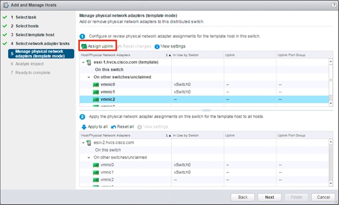The height and width of the screenshot is (205, 339).
Task: Select On this switch row under esxi-2
Action: (x=204, y=150)
